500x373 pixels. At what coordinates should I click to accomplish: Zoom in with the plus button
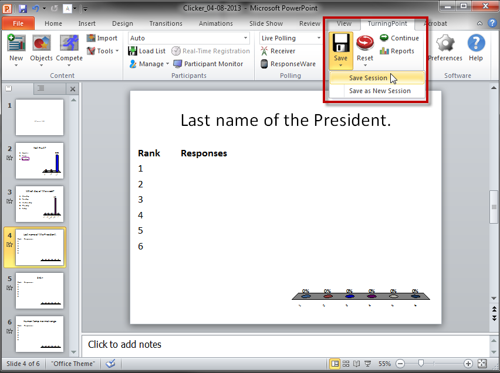tap(468, 364)
